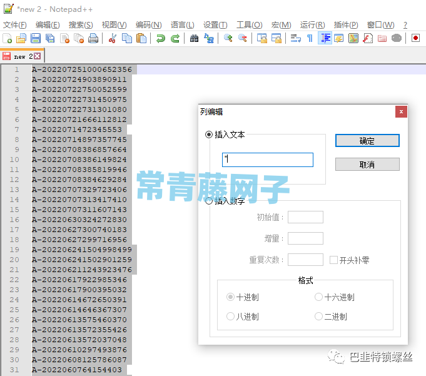Open the 宏(M) menu
Viewport: 426px width, 376px height.
tap(281, 25)
